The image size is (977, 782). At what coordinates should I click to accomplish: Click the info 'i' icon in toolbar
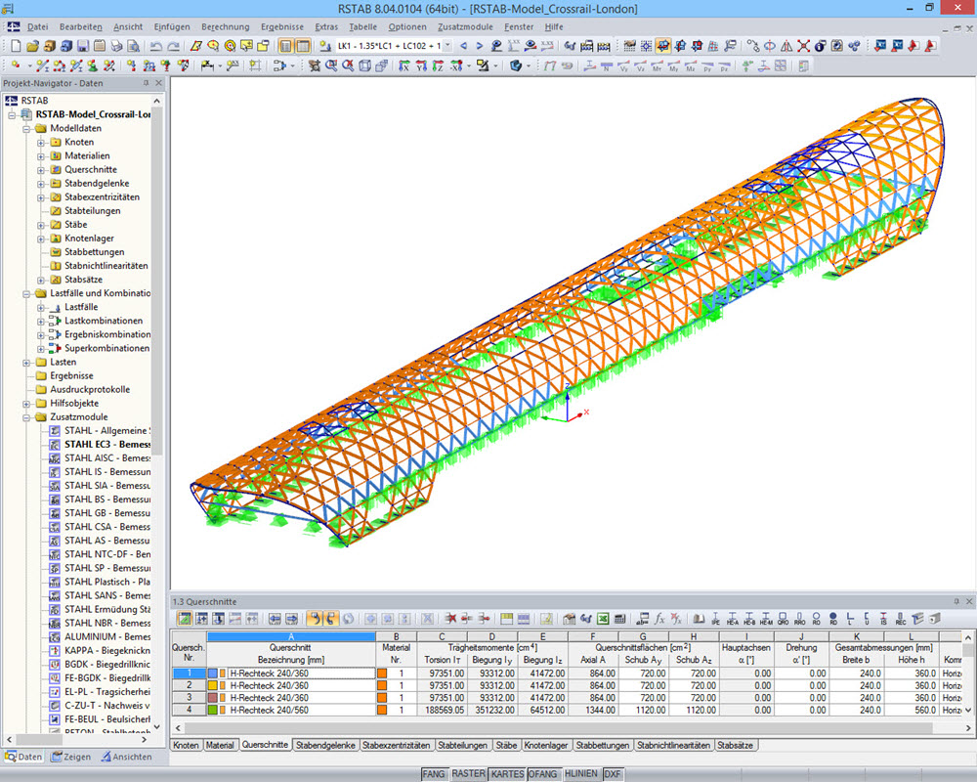click(821, 46)
